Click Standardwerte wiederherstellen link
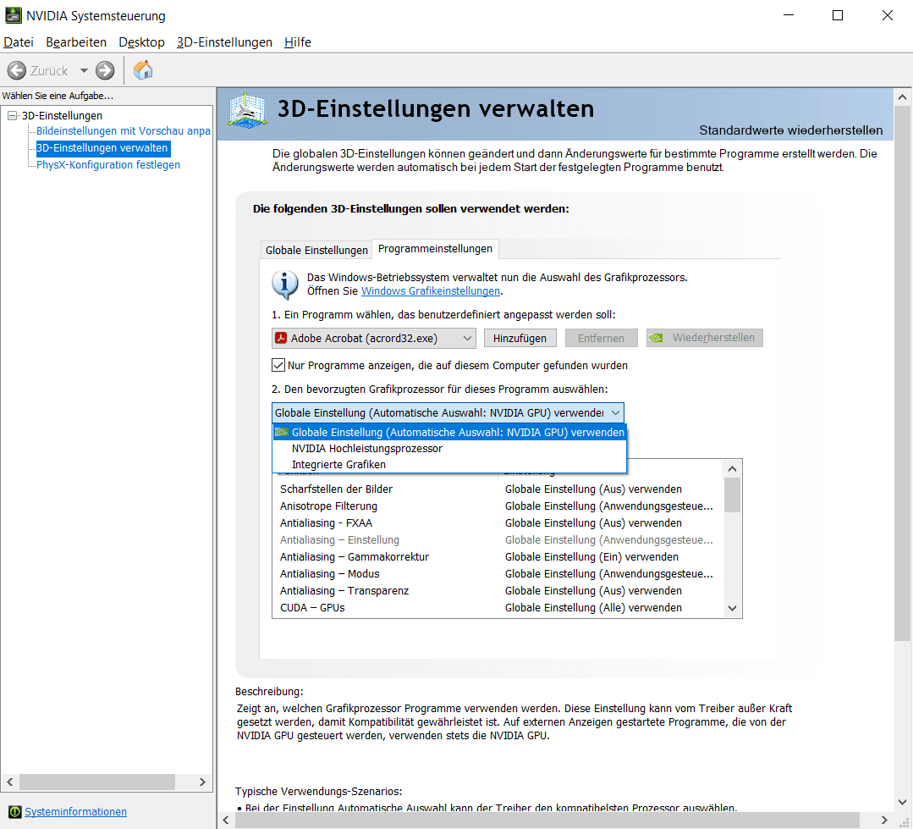This screenshot has height=829, width=913. 790,130
